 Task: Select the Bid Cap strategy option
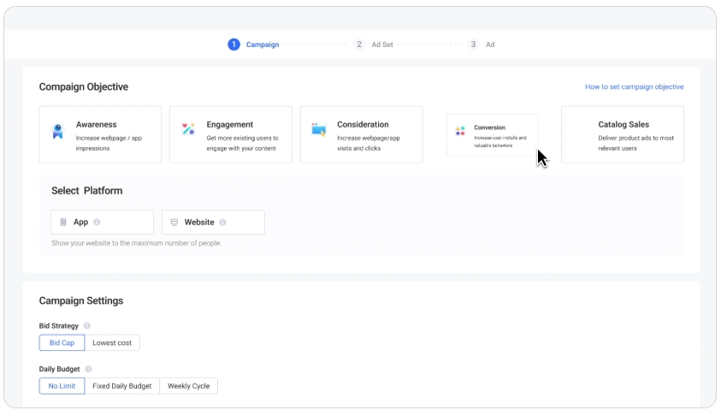pyautogui.click(x=62, y=342)
